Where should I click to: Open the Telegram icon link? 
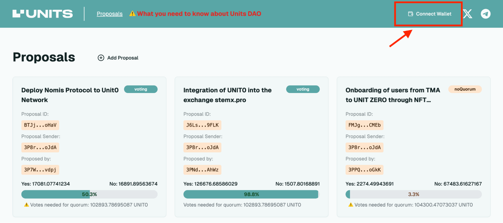pyautogui.click(x=486, y=14)
